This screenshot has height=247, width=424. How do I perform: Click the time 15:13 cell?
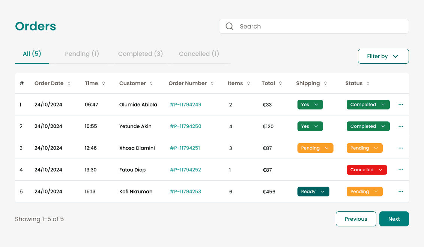(x=90, y=192)
